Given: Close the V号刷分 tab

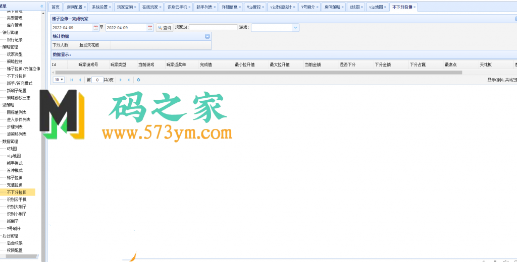Looking at the screenshot, I should pos(317,7).
